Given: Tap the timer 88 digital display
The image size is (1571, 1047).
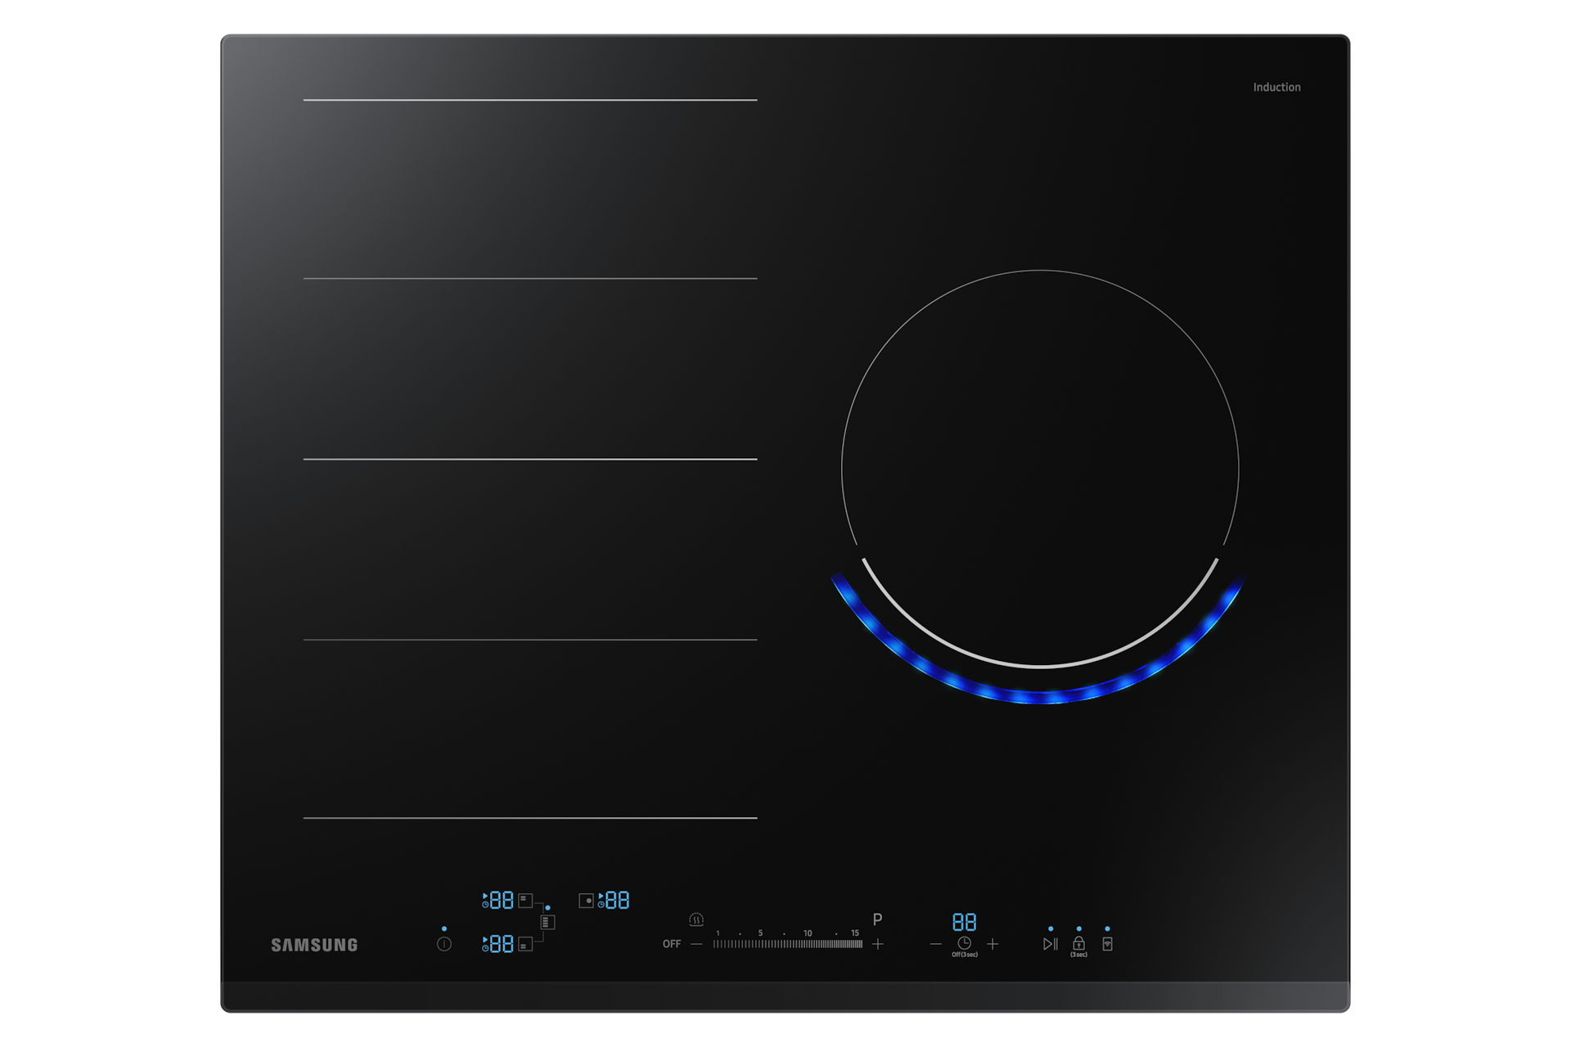Looking at the screenshot, I should coord(964,923).
